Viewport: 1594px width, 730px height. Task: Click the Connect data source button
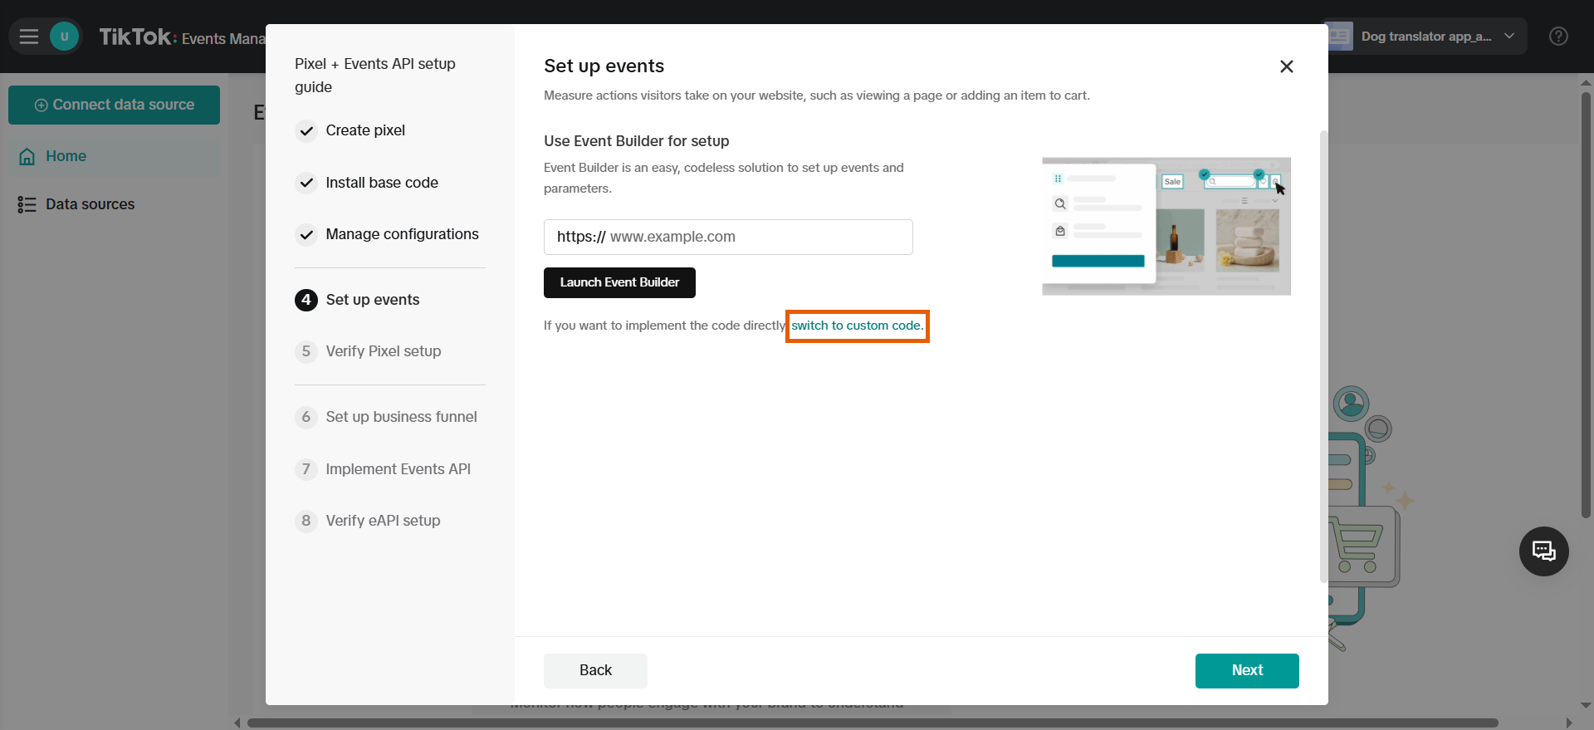(x=114, y=105)
